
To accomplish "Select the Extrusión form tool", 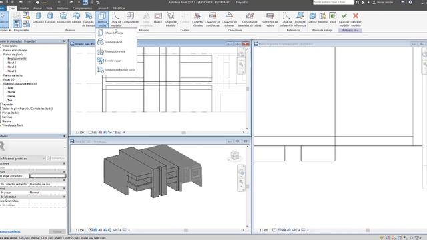I will coord(38,18).
